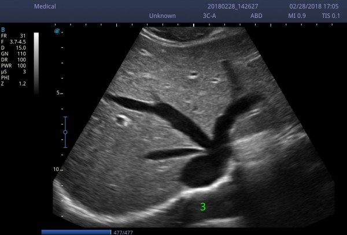Click the 'PHI' parameter label
Image resolution: width=347 pixels, height=235 pixels.
5,78
